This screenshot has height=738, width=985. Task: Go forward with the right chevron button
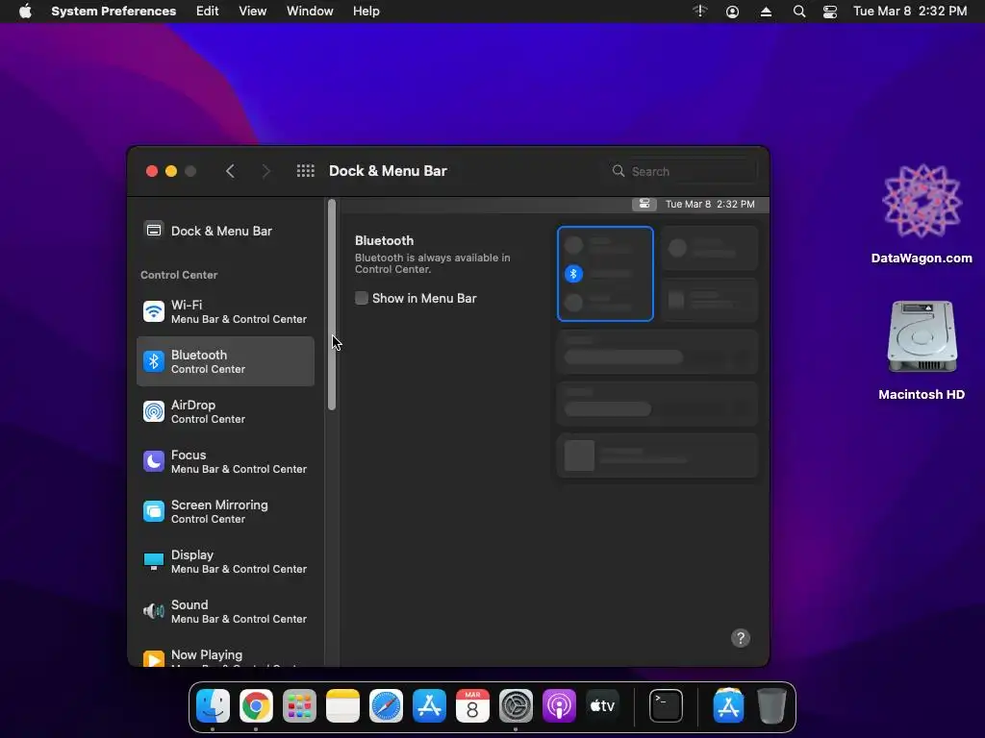(x=265, y=171)
